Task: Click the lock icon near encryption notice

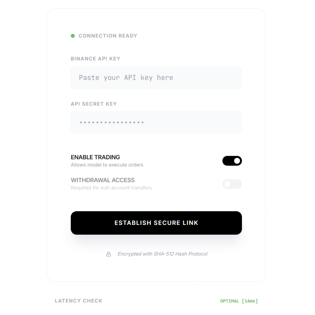Action: coord(109,254)
